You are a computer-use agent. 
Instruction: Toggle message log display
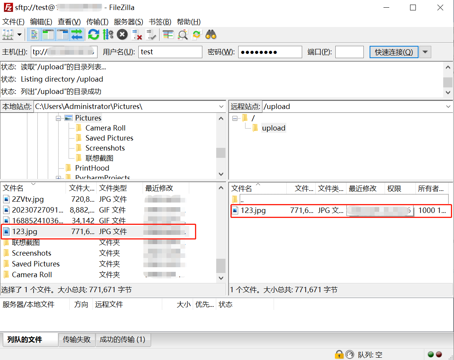pos(34,35)
